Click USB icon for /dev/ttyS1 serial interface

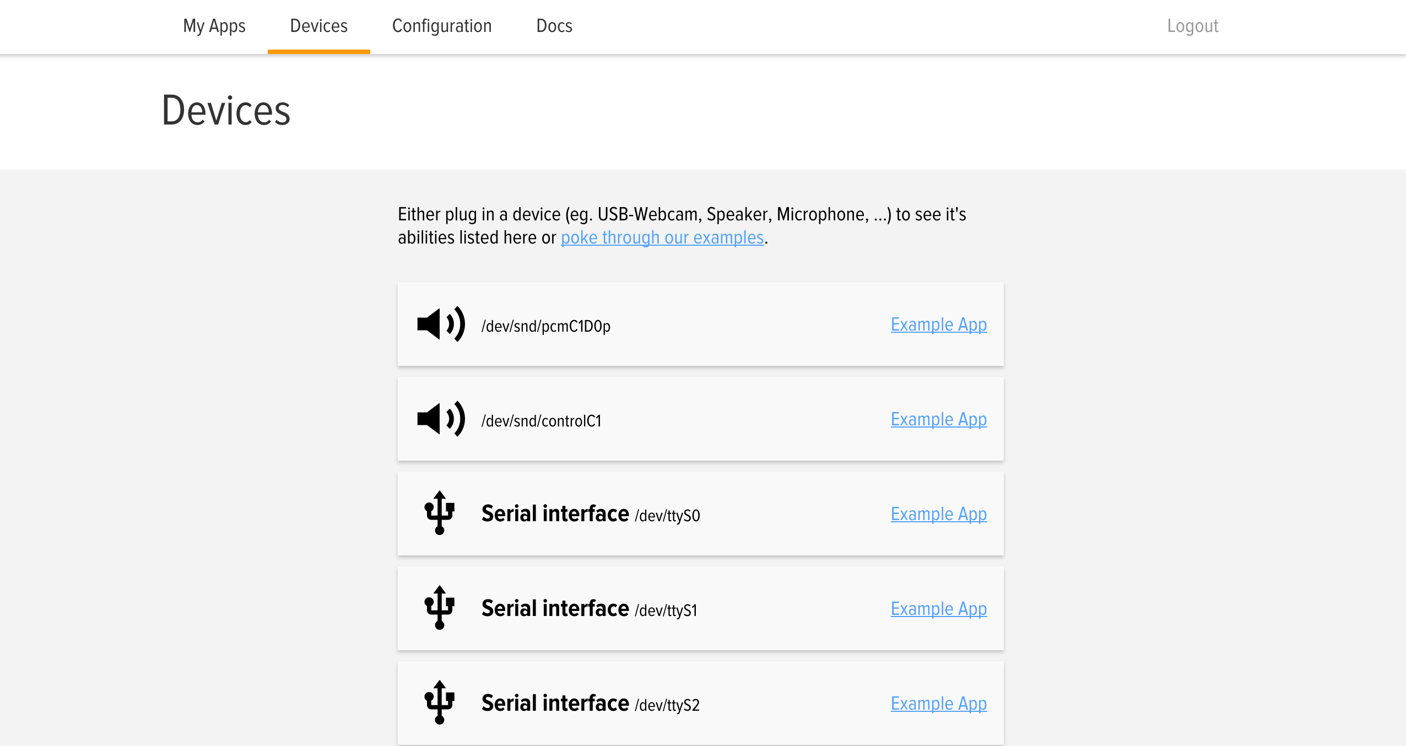point(439,608)
